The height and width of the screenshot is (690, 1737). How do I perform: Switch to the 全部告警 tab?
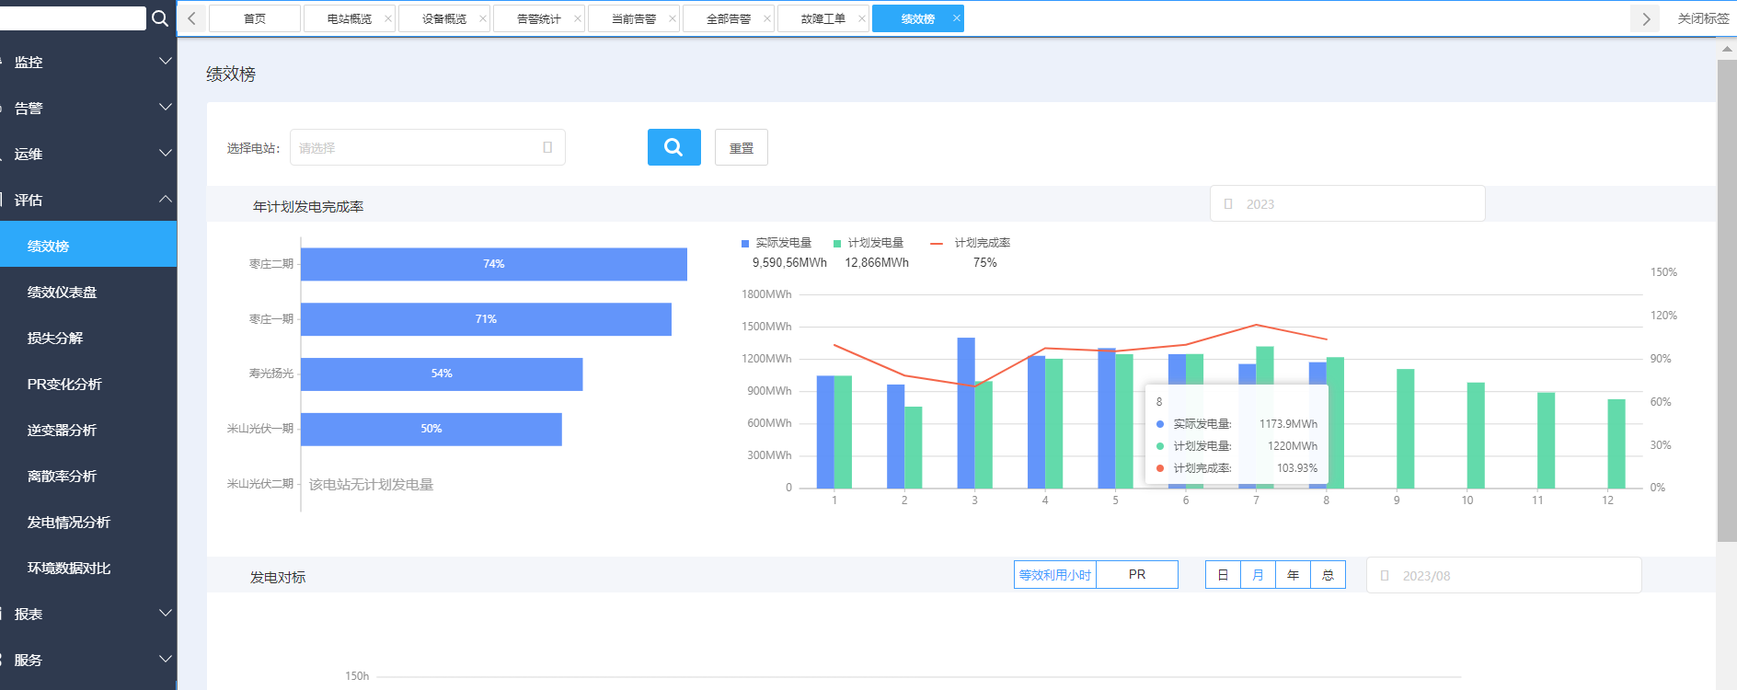click(729, 18)
